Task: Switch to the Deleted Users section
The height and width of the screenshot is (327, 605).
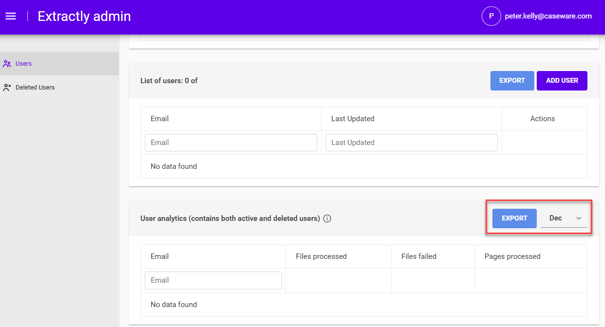Action: 35,87
